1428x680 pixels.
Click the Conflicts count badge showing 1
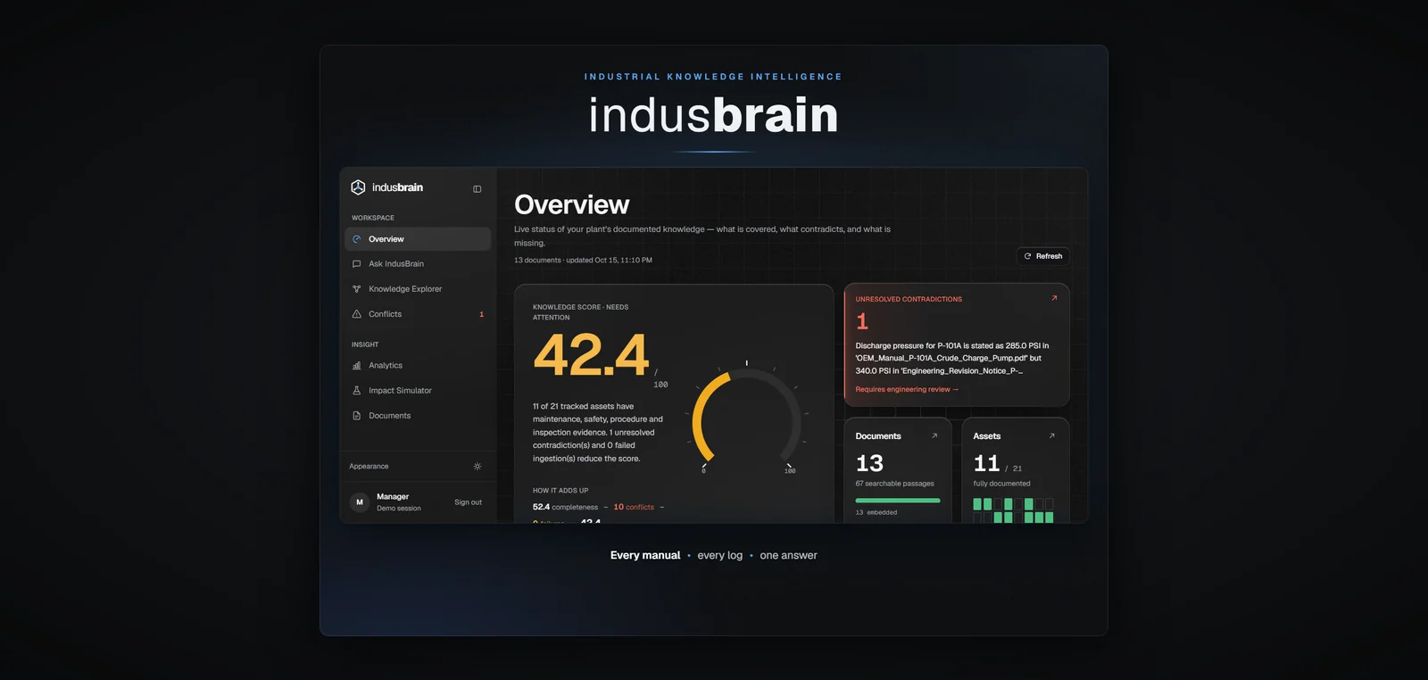[482, 314]
